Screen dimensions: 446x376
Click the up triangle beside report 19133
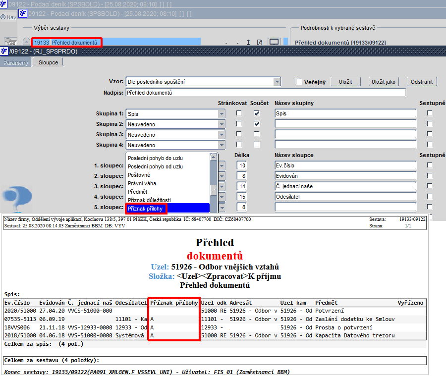26,42
